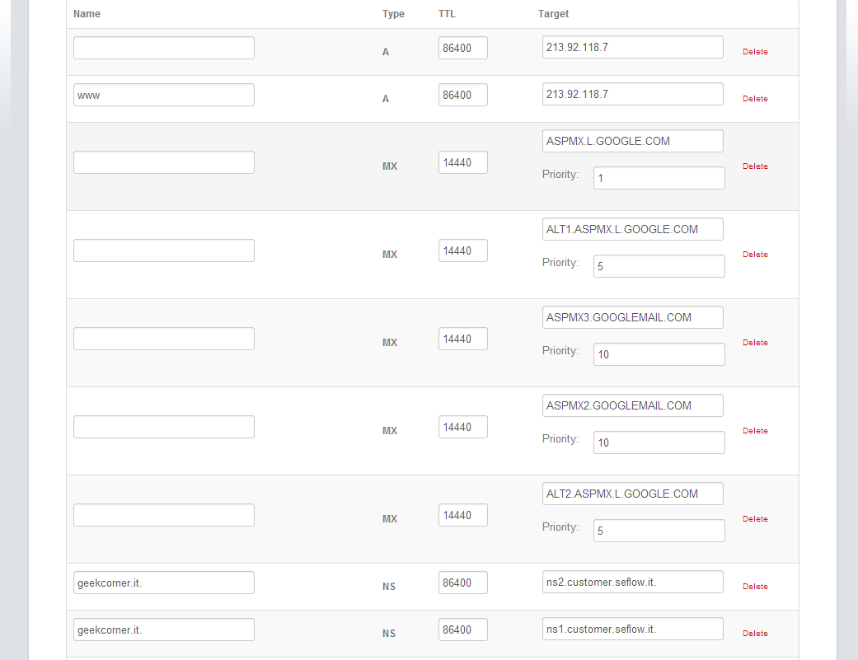Click the Priority field for ASPMX.L.GOOGLE.COM
Viewport: 858px width, 660px height.
[659, 178]
